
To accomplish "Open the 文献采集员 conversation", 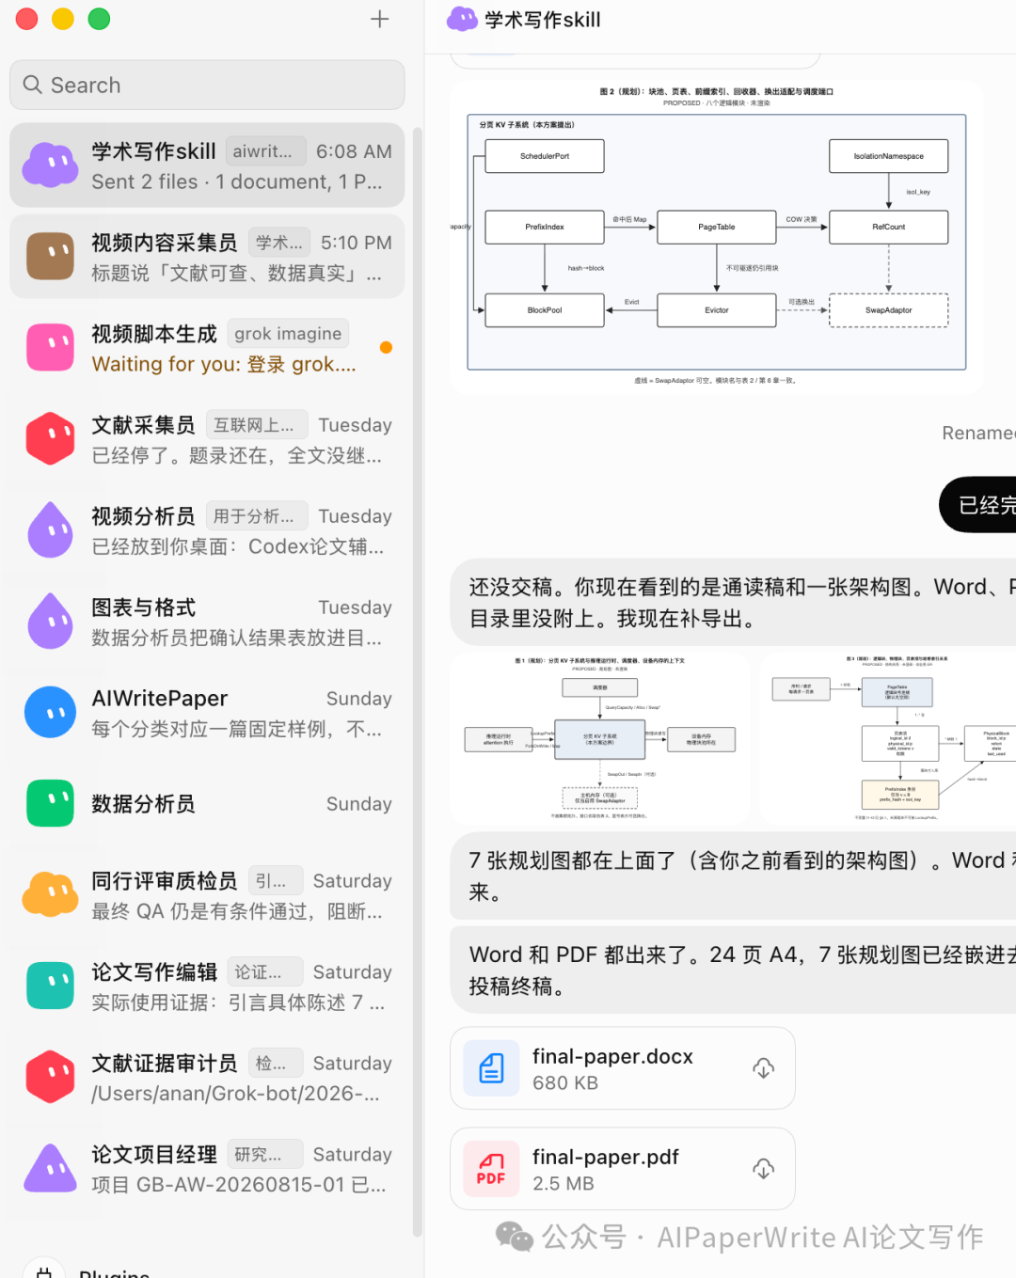I will point(207,439).
